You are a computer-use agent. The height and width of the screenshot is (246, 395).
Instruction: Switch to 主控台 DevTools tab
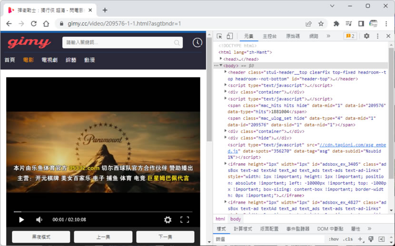[269, 36]
